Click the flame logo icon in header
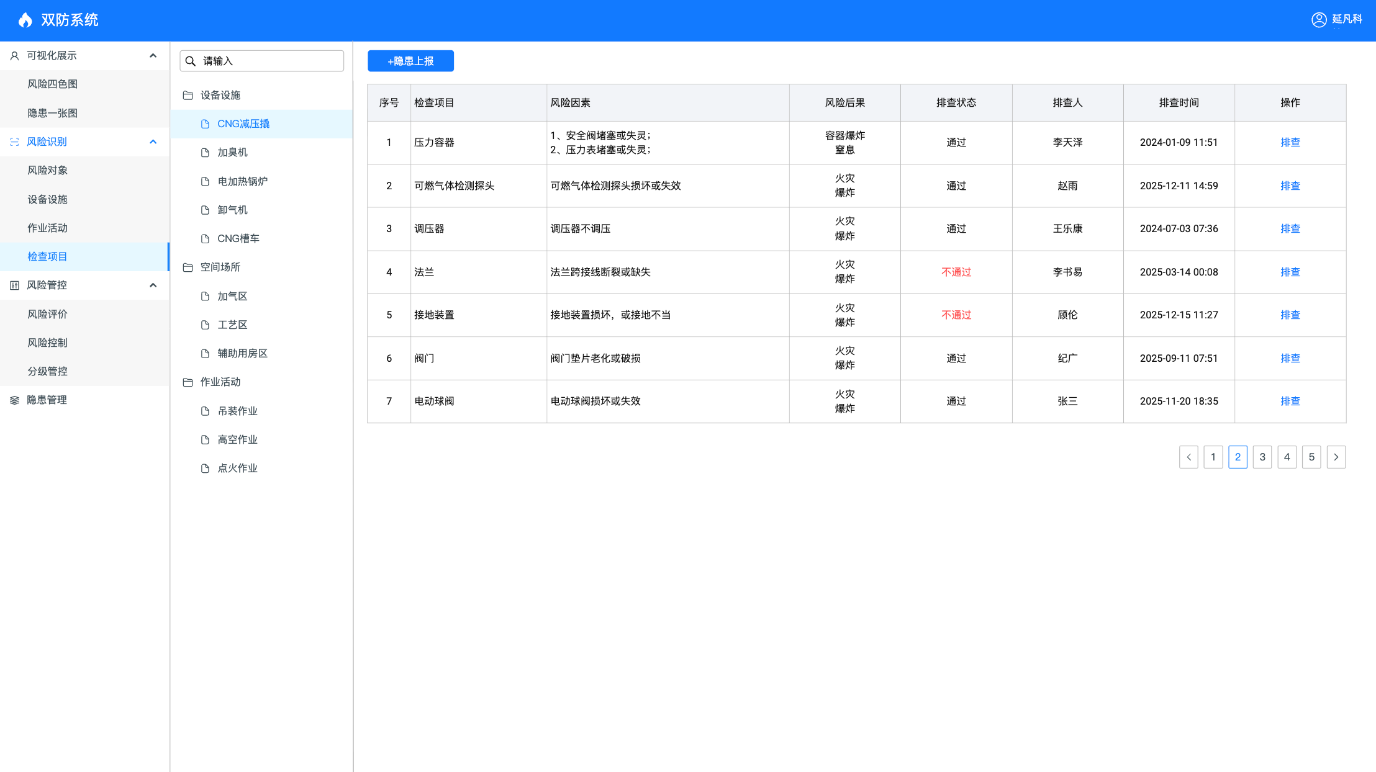Screen dimensions: 1376x772 point(25,20)
